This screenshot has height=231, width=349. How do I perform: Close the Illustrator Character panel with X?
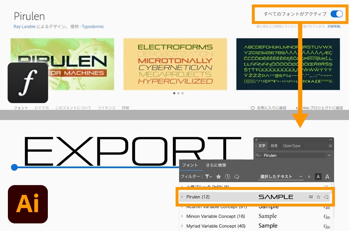point(256,139)
